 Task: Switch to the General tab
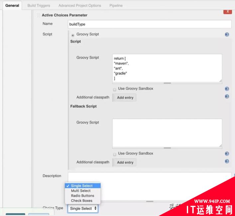pos(12,6)
